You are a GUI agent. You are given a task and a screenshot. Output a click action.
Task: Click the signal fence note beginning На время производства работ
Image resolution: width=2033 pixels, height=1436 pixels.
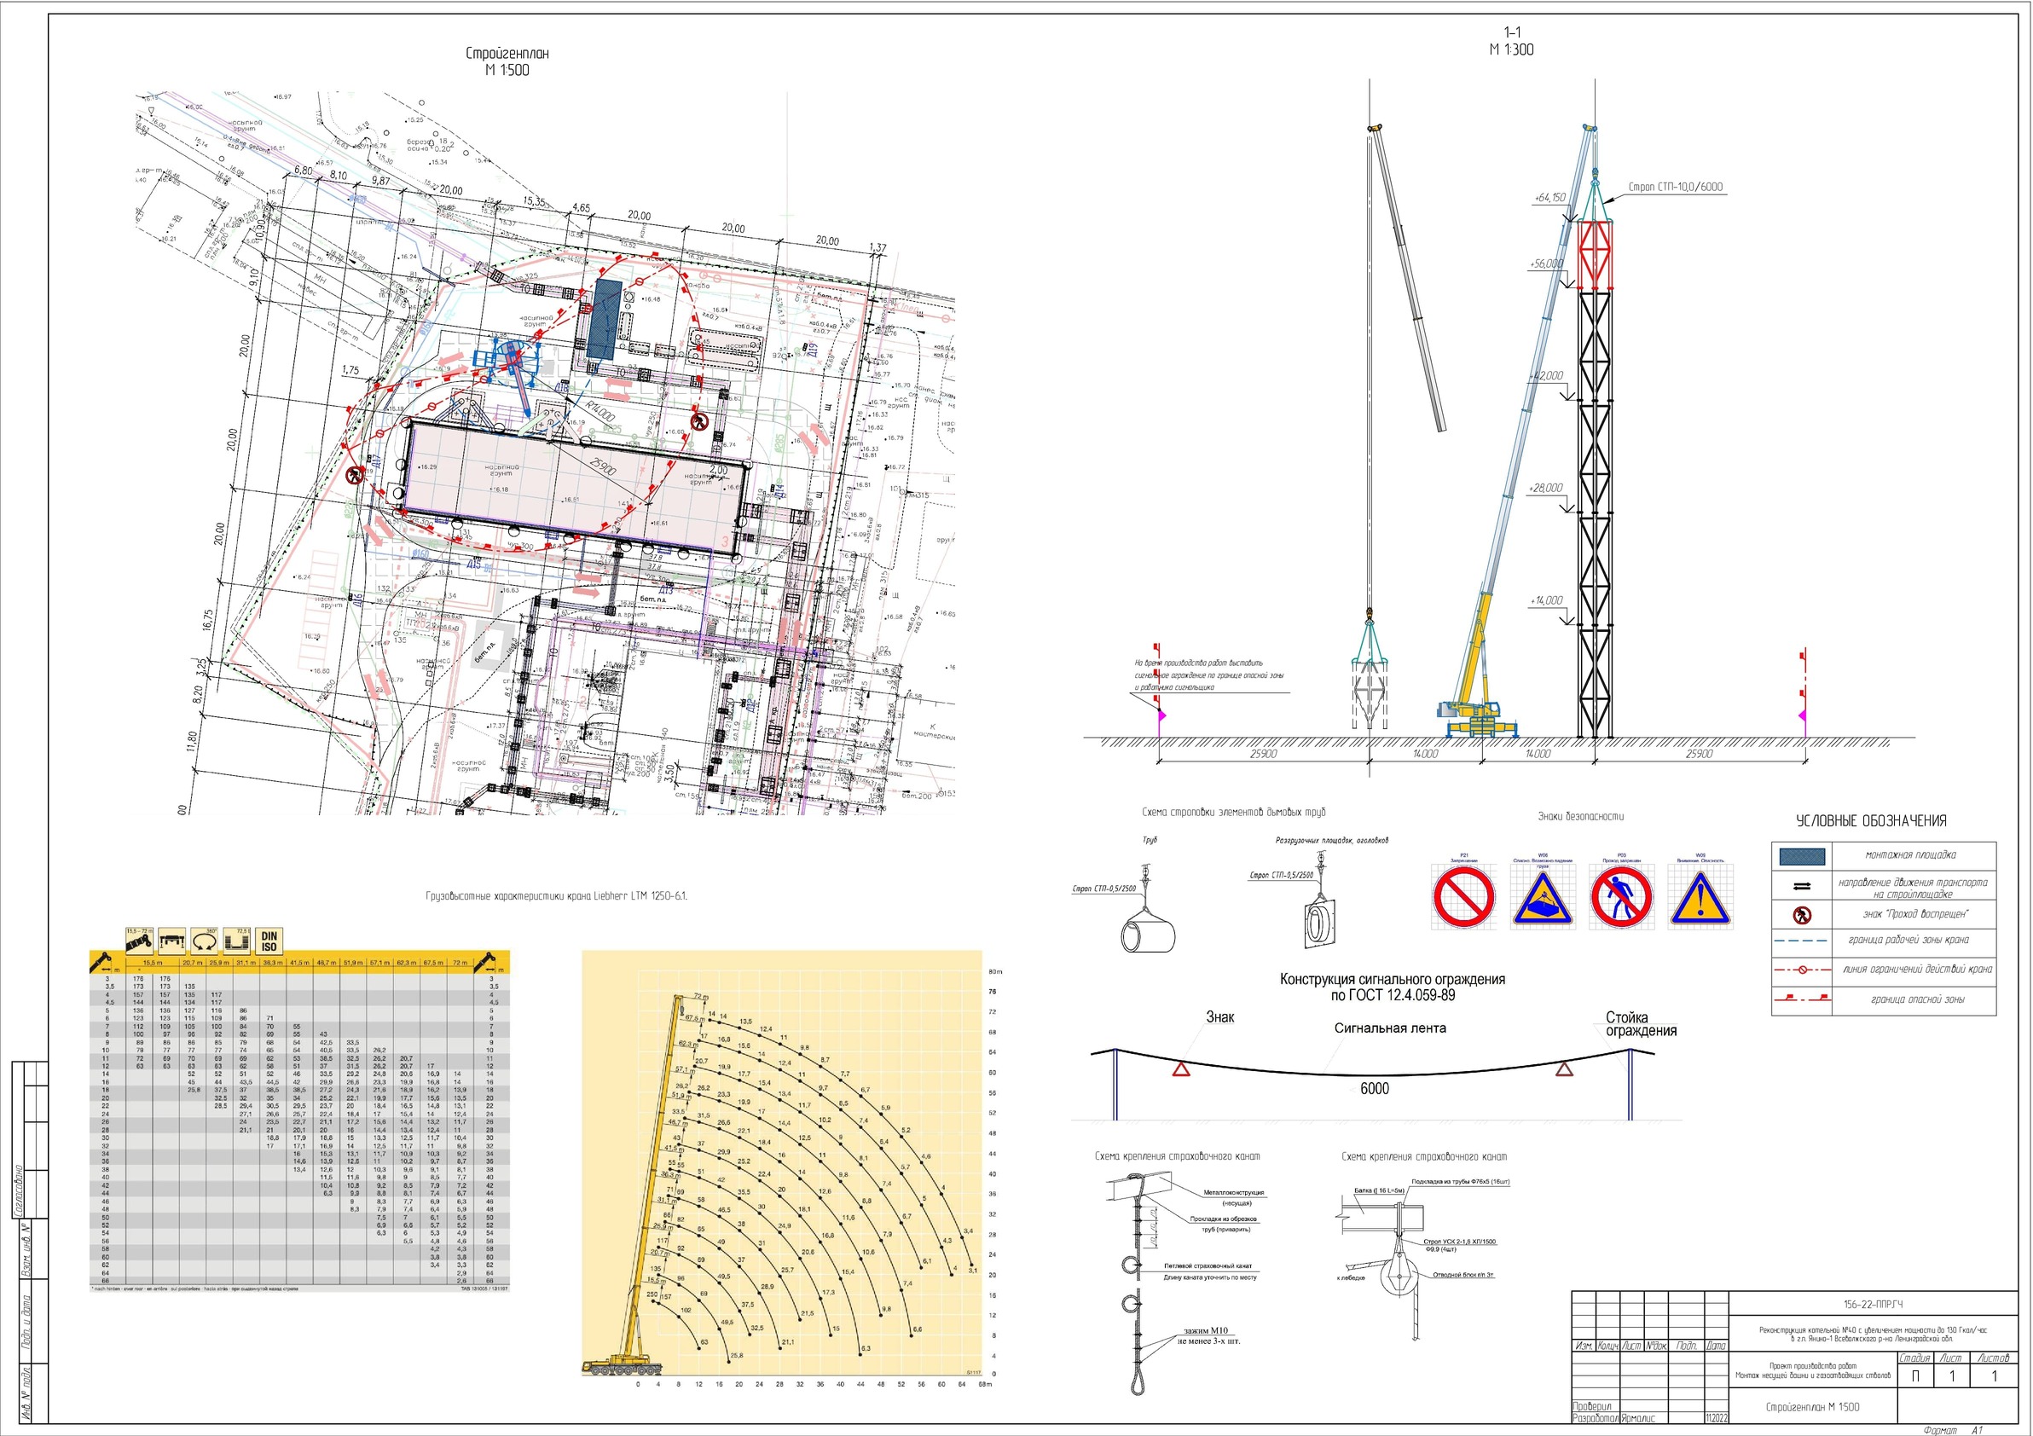pyautogui.click(x=1208, y=675)
